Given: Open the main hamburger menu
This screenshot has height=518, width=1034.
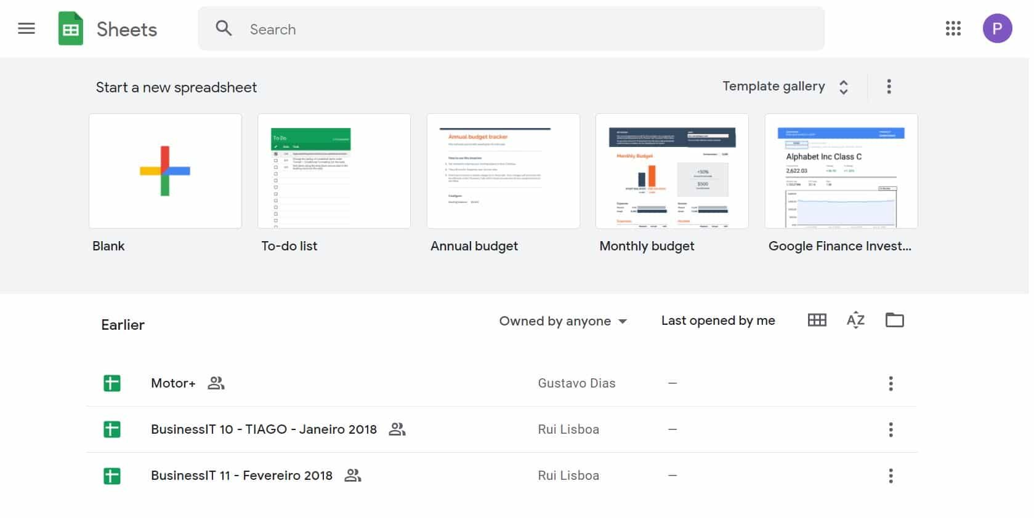Looking at the screenshot, I should 26,28.
